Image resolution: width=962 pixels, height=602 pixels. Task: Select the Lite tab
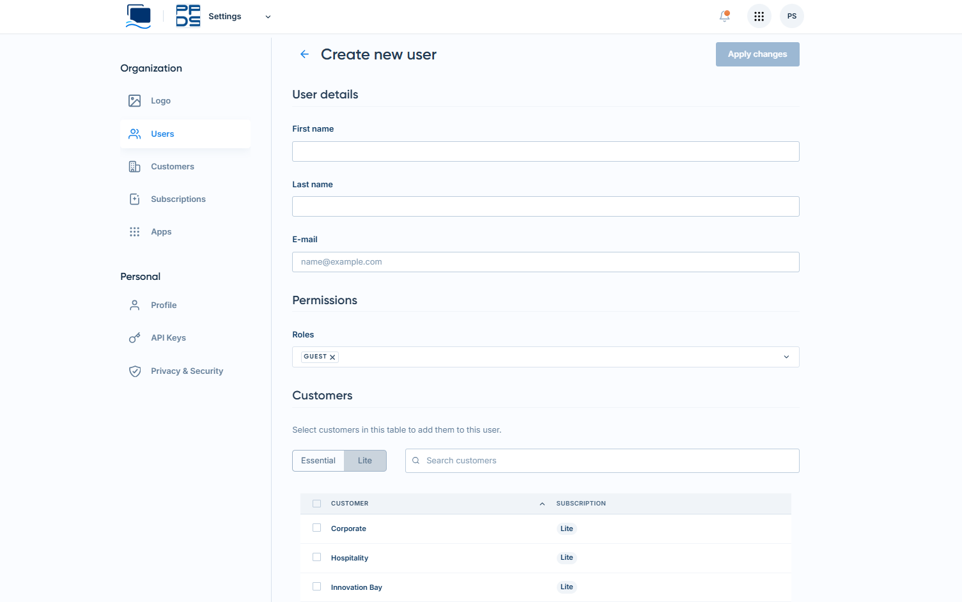(x=364, y=460)
